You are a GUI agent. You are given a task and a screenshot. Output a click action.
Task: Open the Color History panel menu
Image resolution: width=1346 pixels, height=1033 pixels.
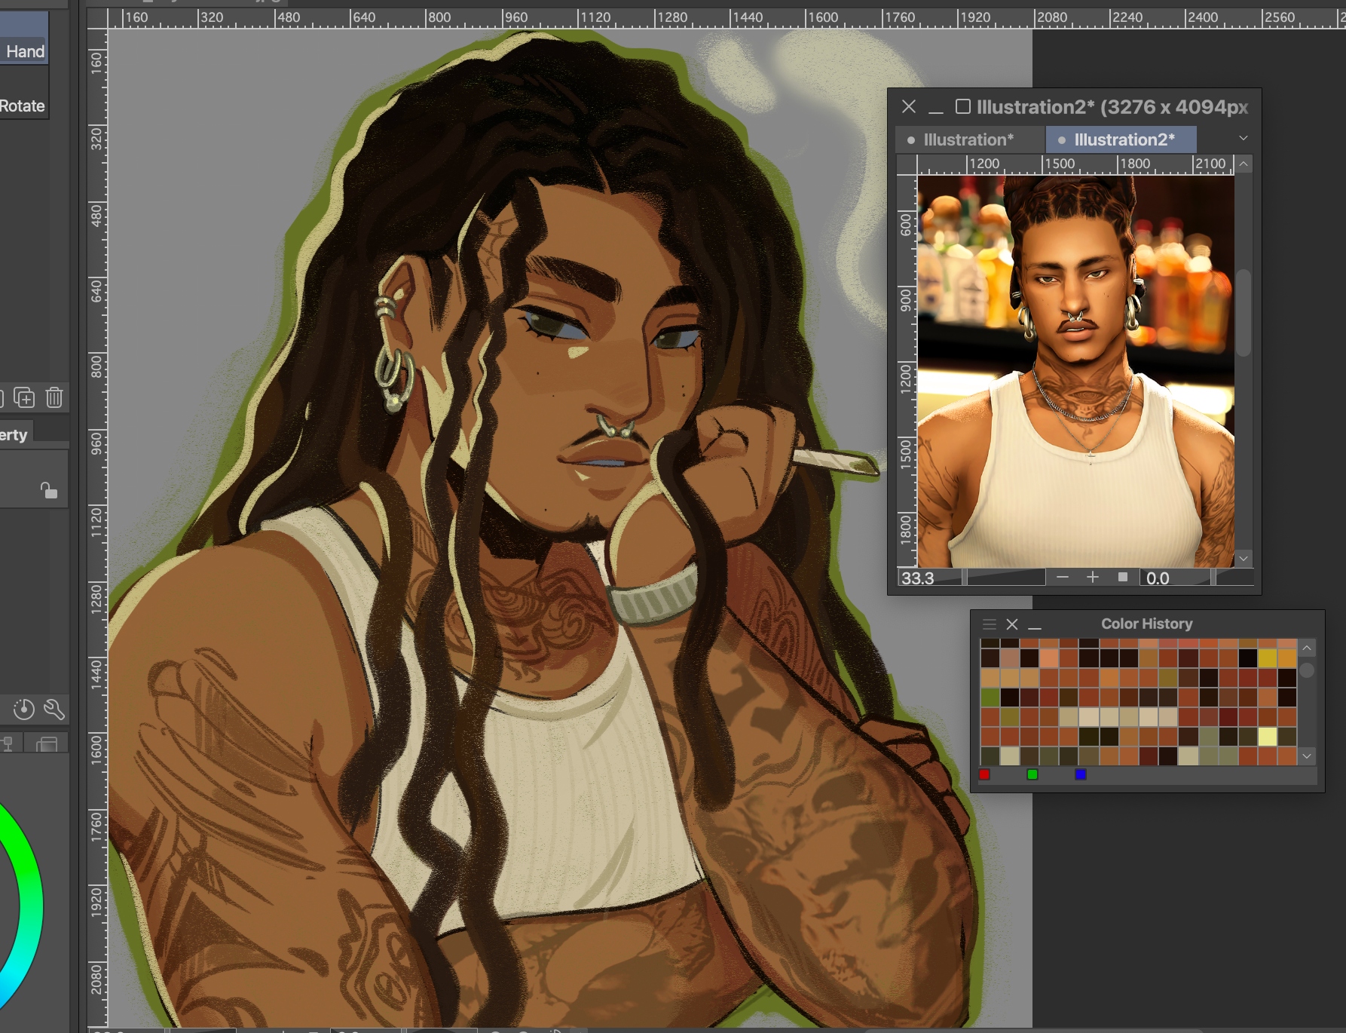point(990,624)
